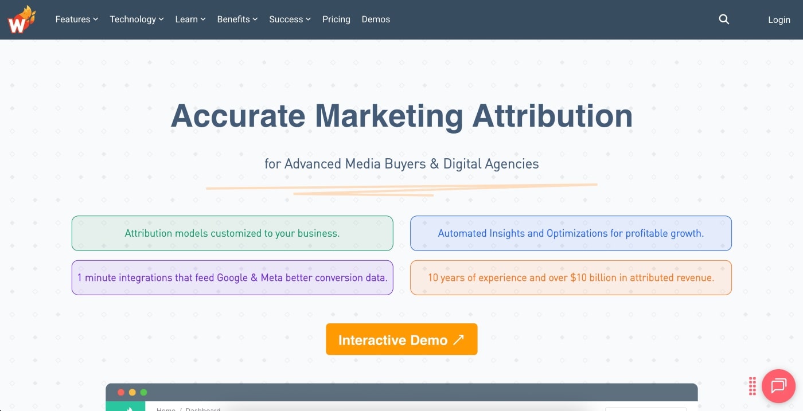Launch the Interactive Demo button
The width and height of the screenshot is (803, 411).
click(402, 339)
